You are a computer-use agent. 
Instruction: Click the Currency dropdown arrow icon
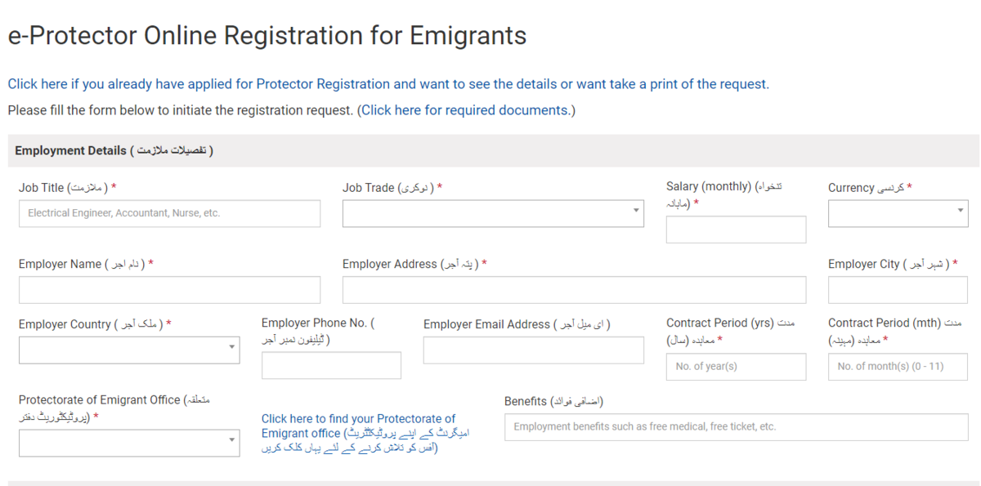pos(961,211)
